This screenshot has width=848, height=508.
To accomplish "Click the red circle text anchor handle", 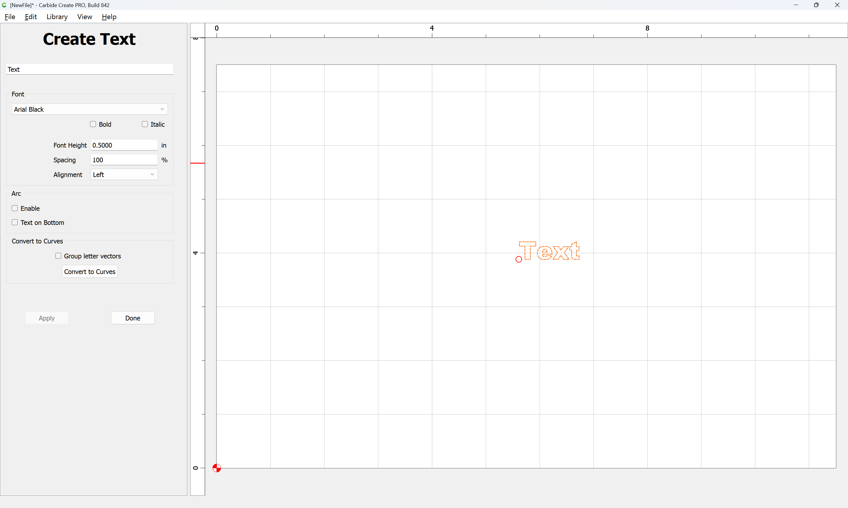I will (519, 260).
